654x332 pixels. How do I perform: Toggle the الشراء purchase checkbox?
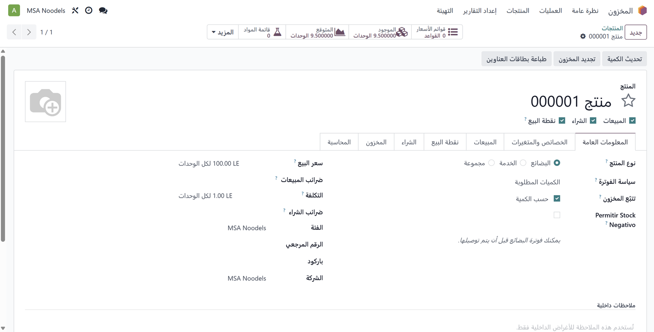coord(593,120)
